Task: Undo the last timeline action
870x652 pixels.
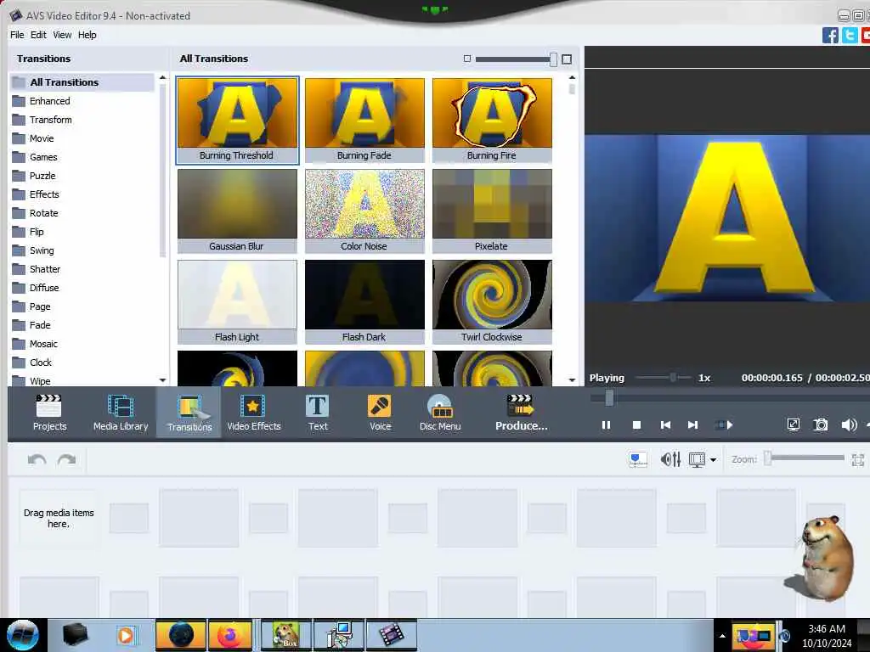Action: pyautogui.click(x=37, y=459)
